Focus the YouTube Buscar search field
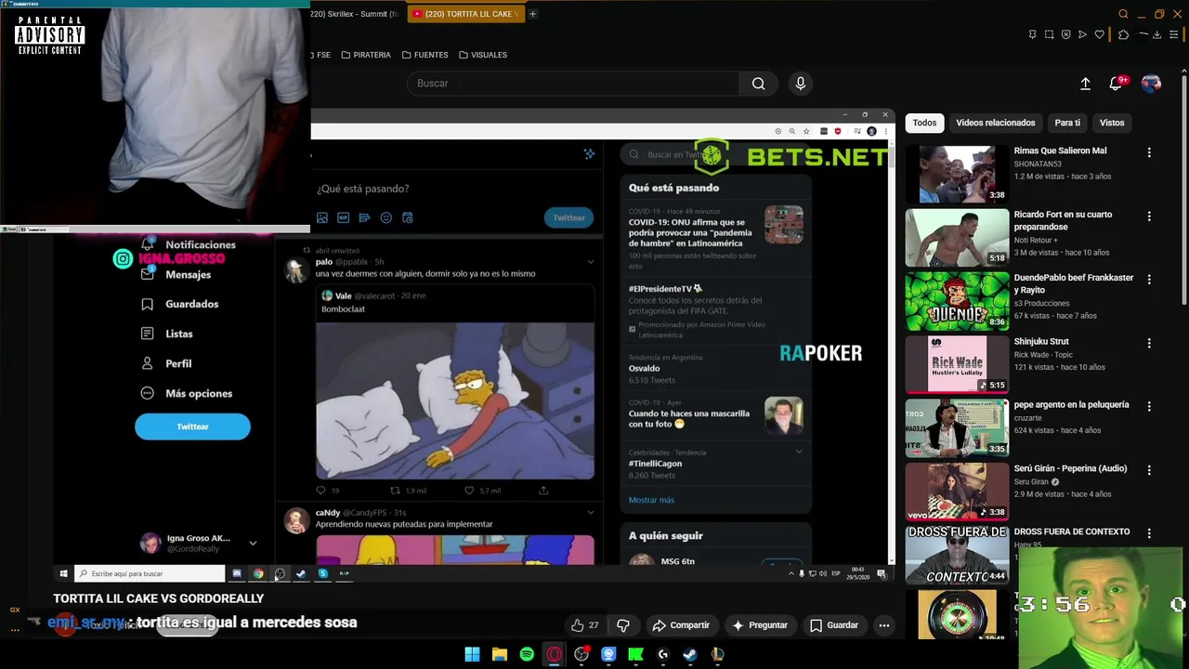Image resolution: width=1189 pixels, height=669 pixels. pos(573,84)
